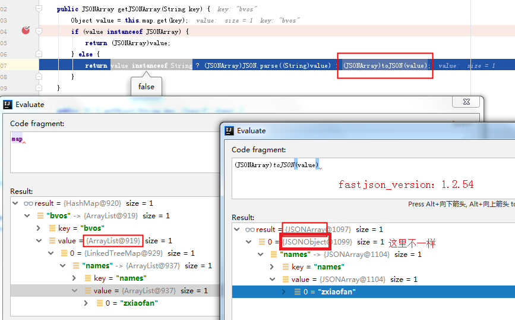Select value = ArrayList@919 row
Image resolution: width=515 pixels, height=320 pixels.
115,241
